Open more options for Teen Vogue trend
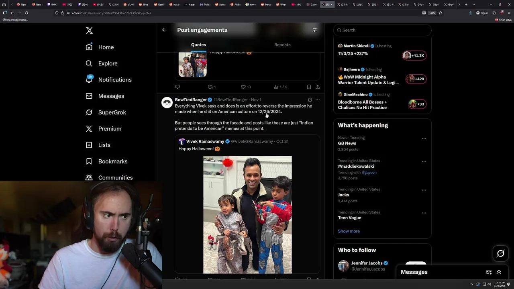Image resolution: width=514 pixels, height=289 pixels. [424, 213]
